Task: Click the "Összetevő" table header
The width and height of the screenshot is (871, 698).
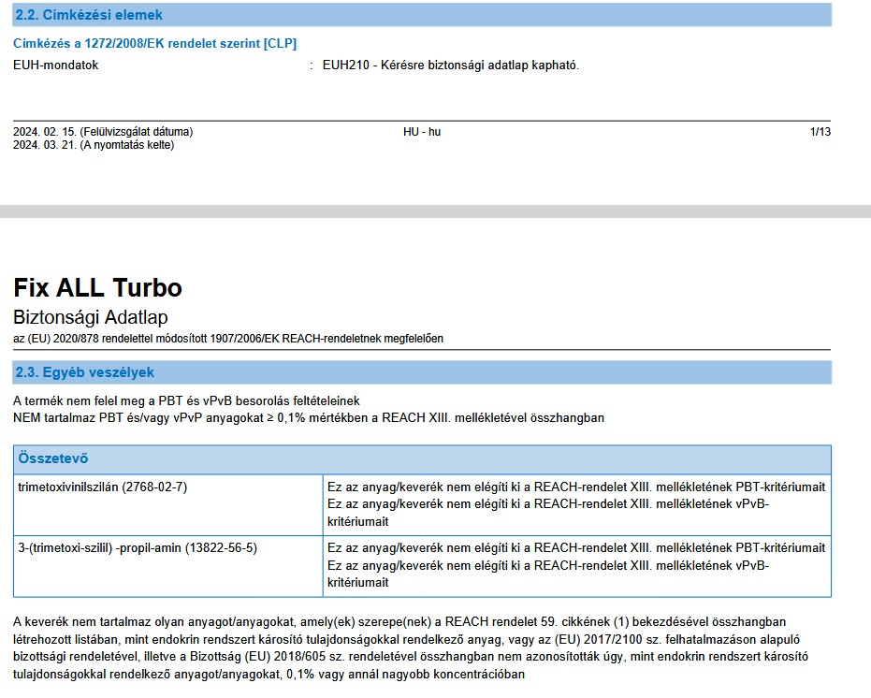Action: (53, 459)
